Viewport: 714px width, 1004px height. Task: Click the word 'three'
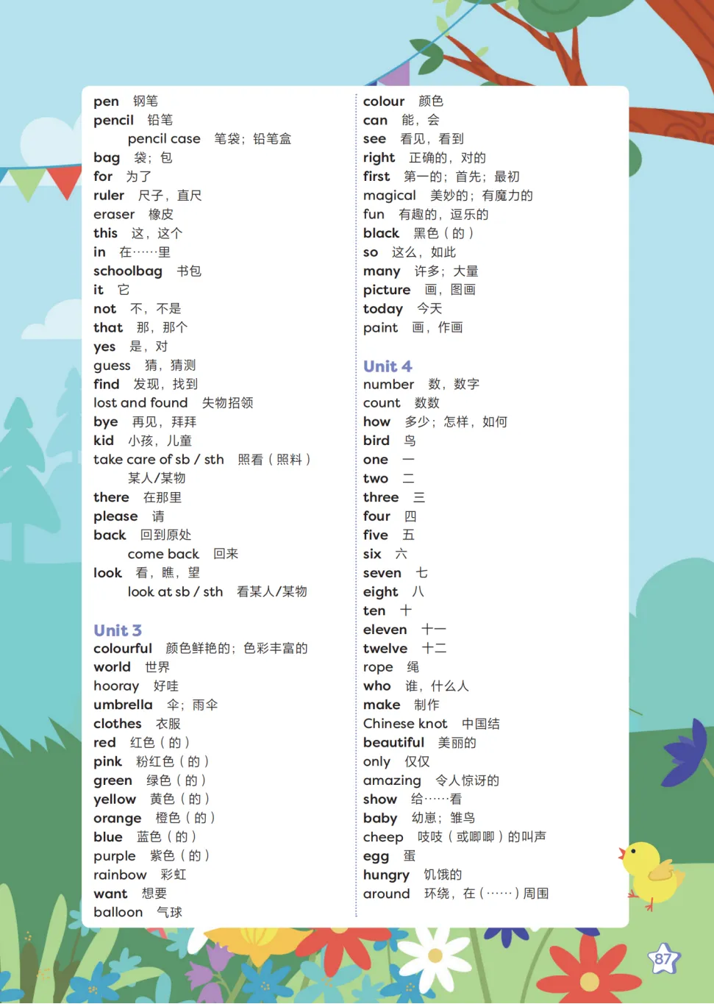pos(381,498)
